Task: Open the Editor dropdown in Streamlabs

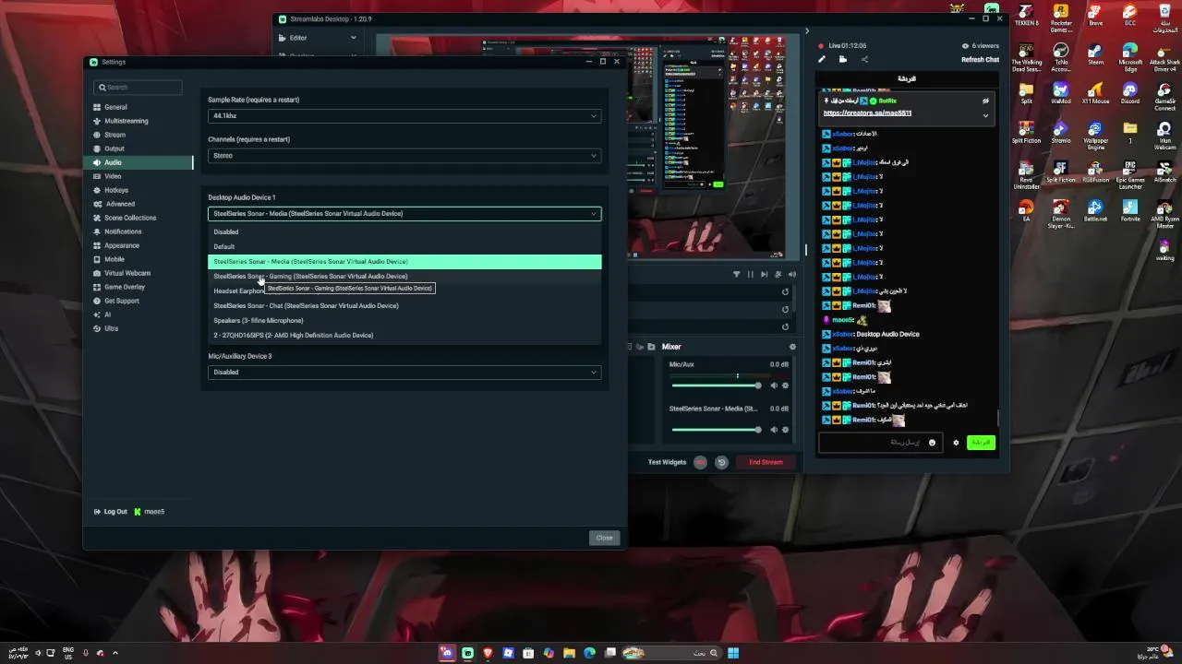Action: (x=318, y=38)
